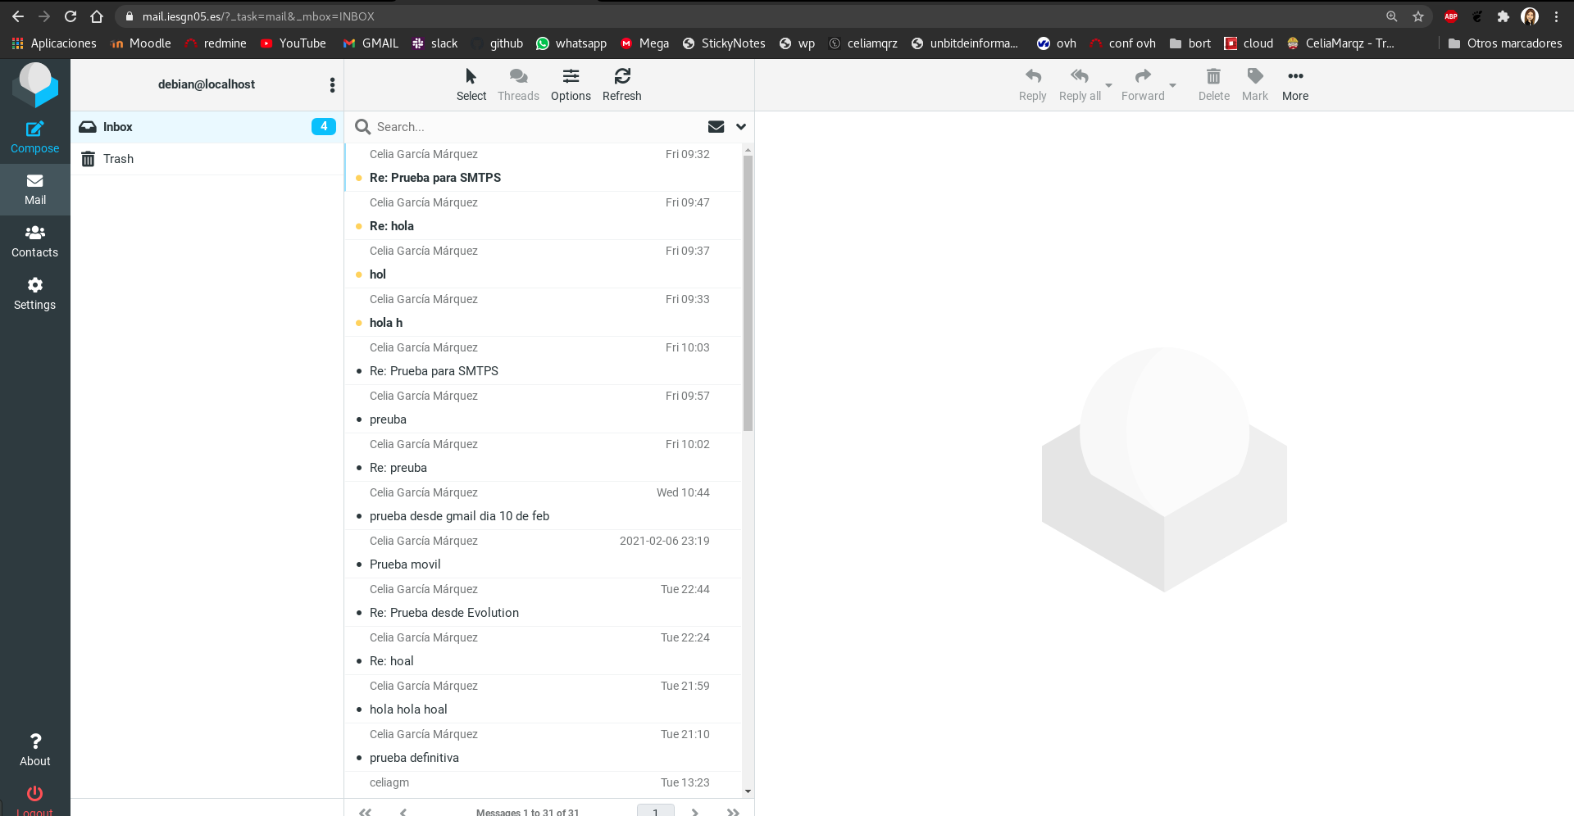Open the Mark menu icon
Viewport: 1574px width, 816px height.
1254,82
